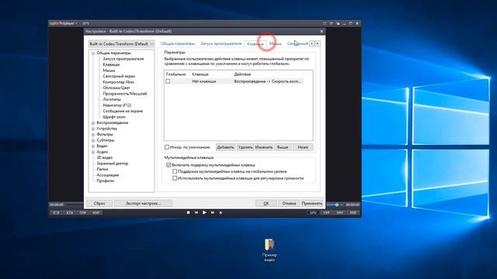The height and width of the screenshot is (279, 497).
Task: Check Поддержка мультимедийных клавиш на глобальном уровне
Action: [x=175, y=171]
